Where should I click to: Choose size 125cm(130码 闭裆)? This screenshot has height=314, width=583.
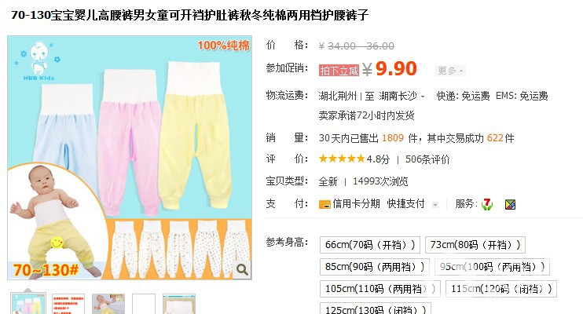click(376, 309)
